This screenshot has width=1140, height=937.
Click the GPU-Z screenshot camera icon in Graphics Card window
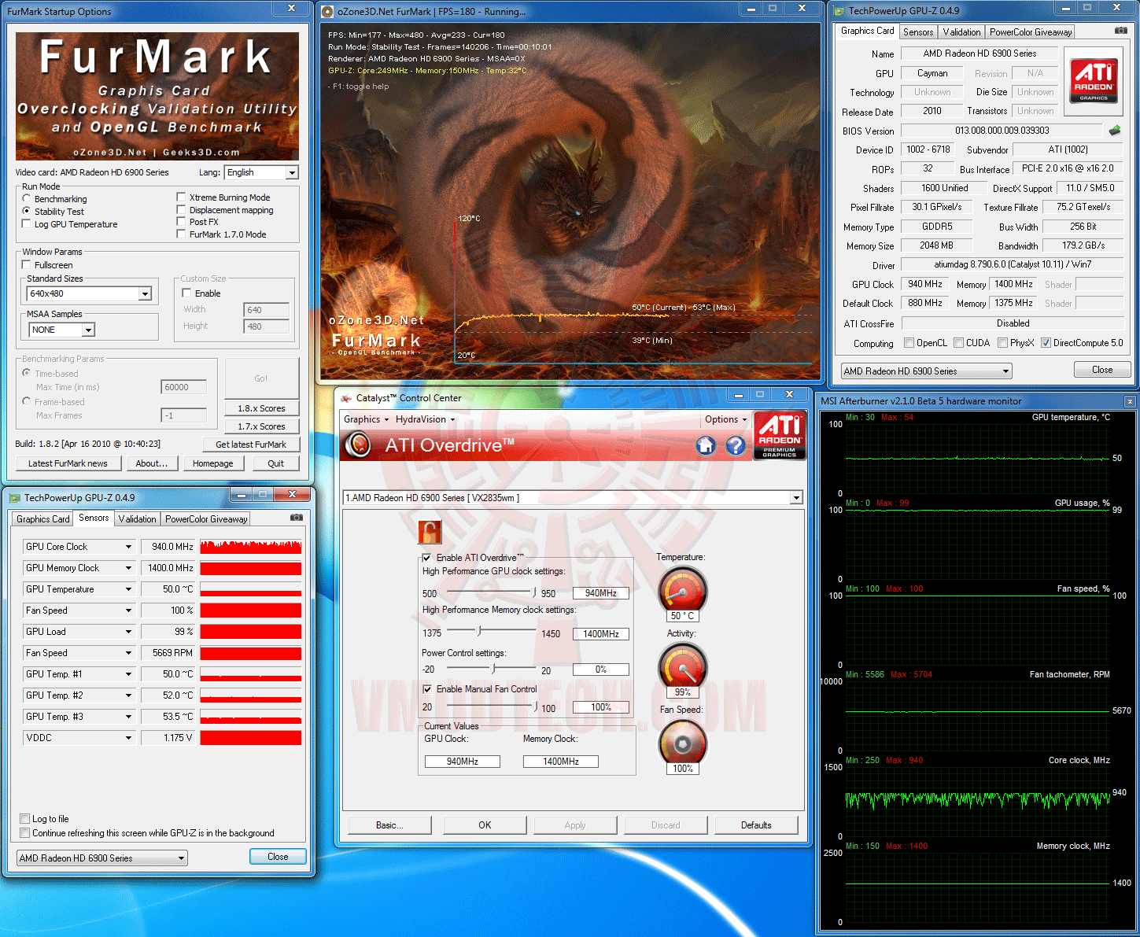pyautogui.click(x=1120, y=31)
